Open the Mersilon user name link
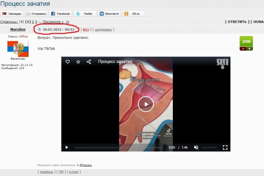Image resolution: width=264 pixels, height=176 pixels. (18, 29)
